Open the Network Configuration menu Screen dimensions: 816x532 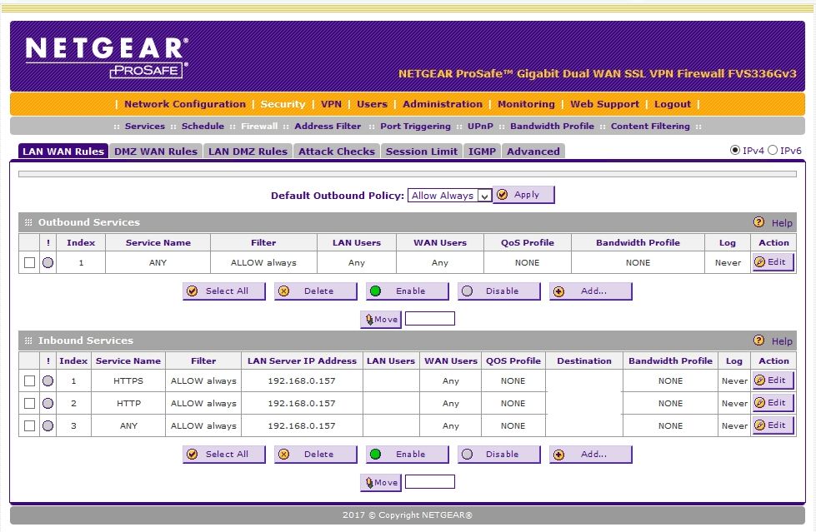point(185,104)
